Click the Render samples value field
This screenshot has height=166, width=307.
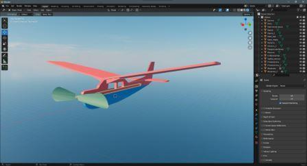[x=292, y=96]
